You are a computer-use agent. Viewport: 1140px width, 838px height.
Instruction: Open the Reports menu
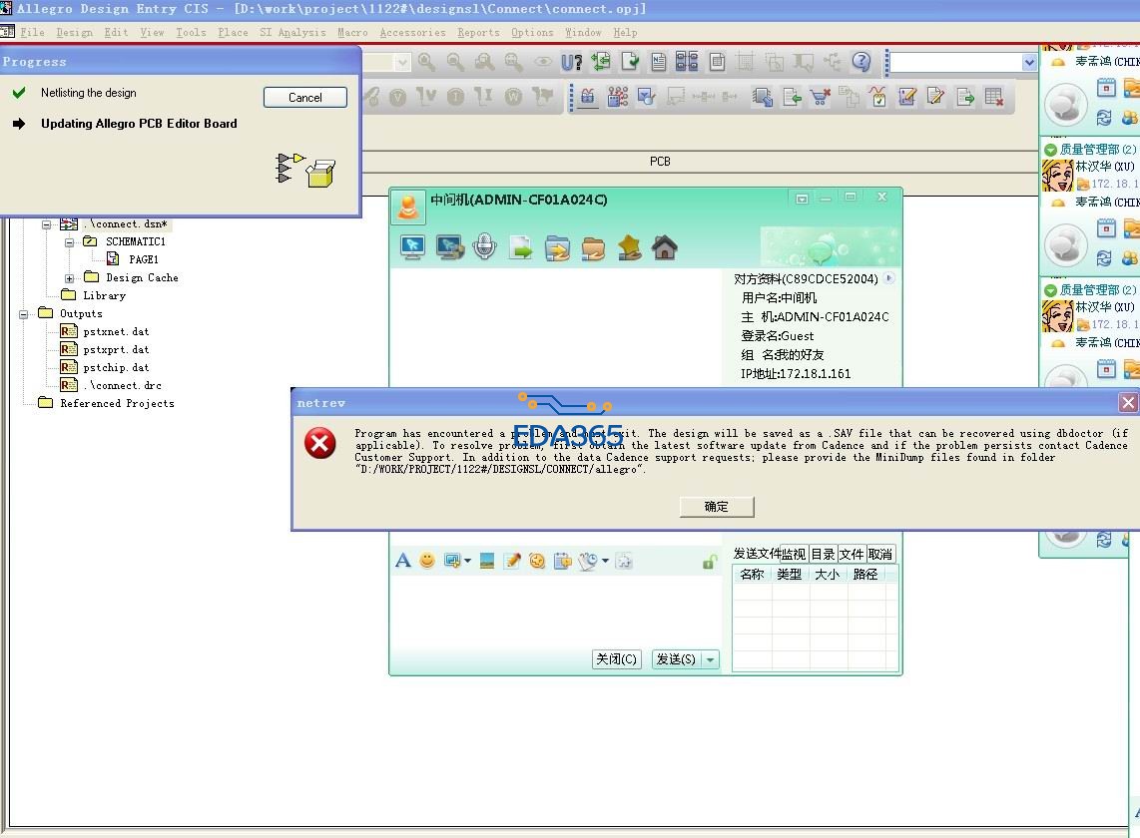tap(478, 33)
